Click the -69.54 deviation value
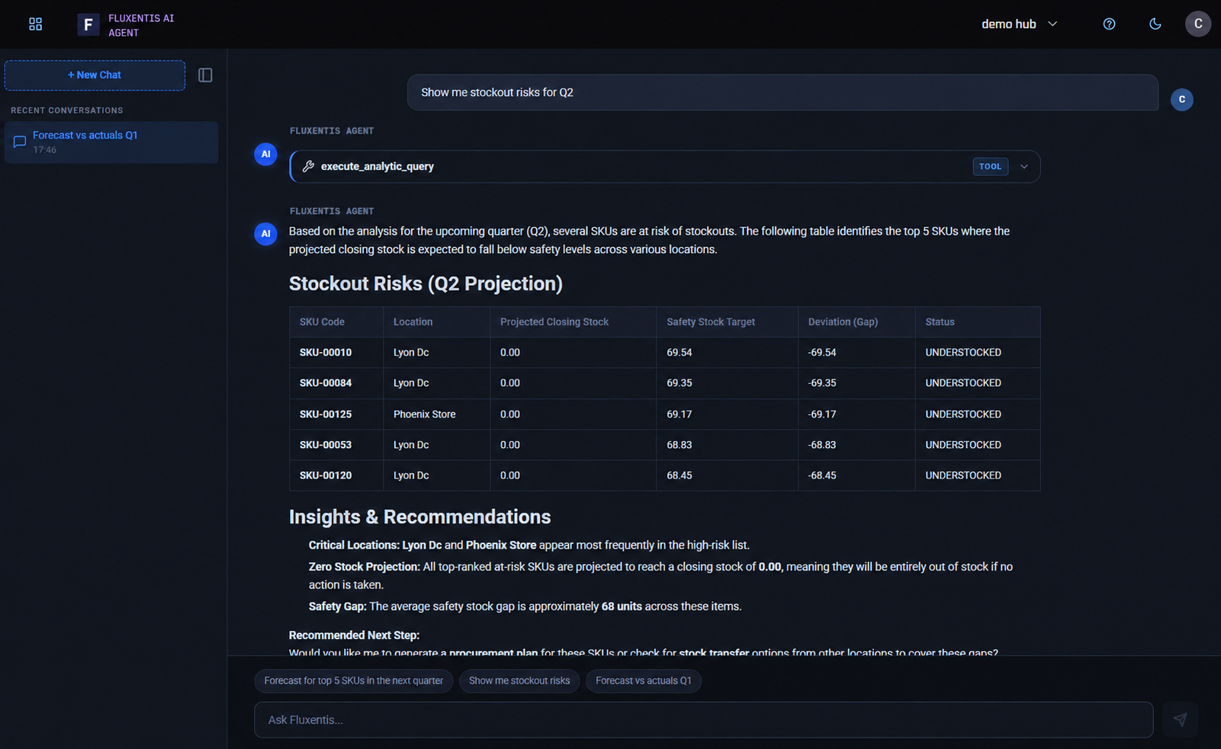Viewport: 1221px width, 749px height. tap(822, 352)
